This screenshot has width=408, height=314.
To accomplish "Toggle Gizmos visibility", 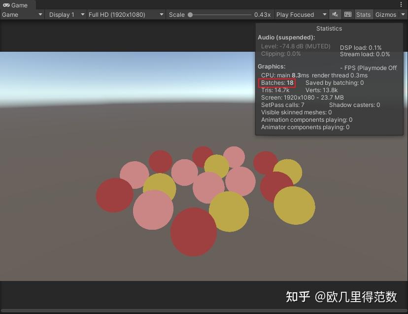I will point(386,14).
